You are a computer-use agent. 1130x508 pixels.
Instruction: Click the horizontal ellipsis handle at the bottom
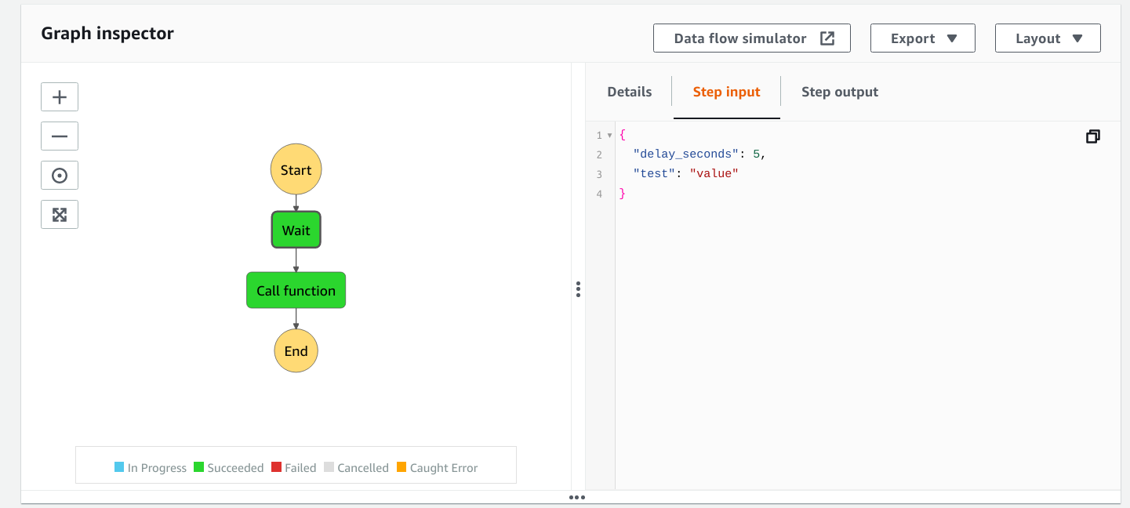point(578,497)
